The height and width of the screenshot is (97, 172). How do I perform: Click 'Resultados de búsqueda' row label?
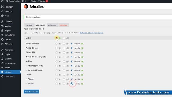(36, 57)
